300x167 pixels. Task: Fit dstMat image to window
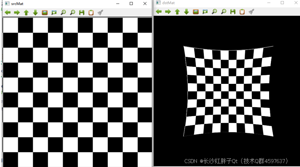click(205, 11)
